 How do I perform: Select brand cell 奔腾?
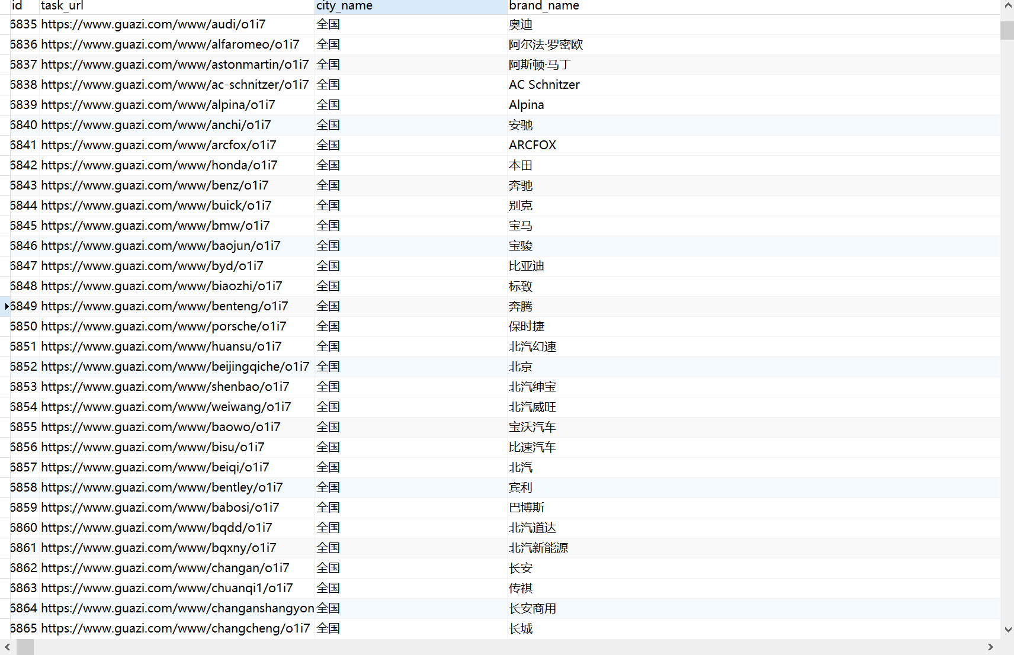[753, 306]
